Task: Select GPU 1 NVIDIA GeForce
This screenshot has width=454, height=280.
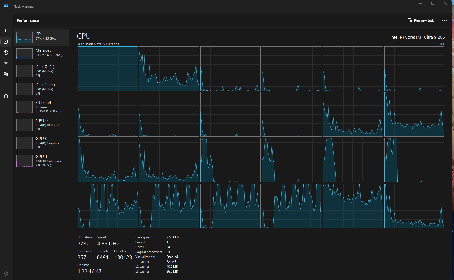Action: coord(41,161)
